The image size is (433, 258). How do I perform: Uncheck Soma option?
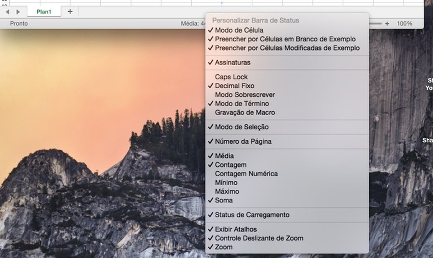287,200
